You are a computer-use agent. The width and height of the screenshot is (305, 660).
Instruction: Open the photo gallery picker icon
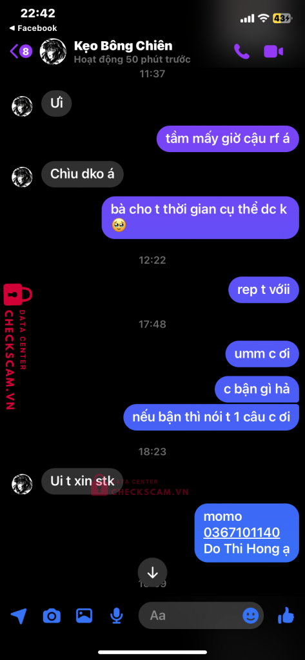pos(84,616)
